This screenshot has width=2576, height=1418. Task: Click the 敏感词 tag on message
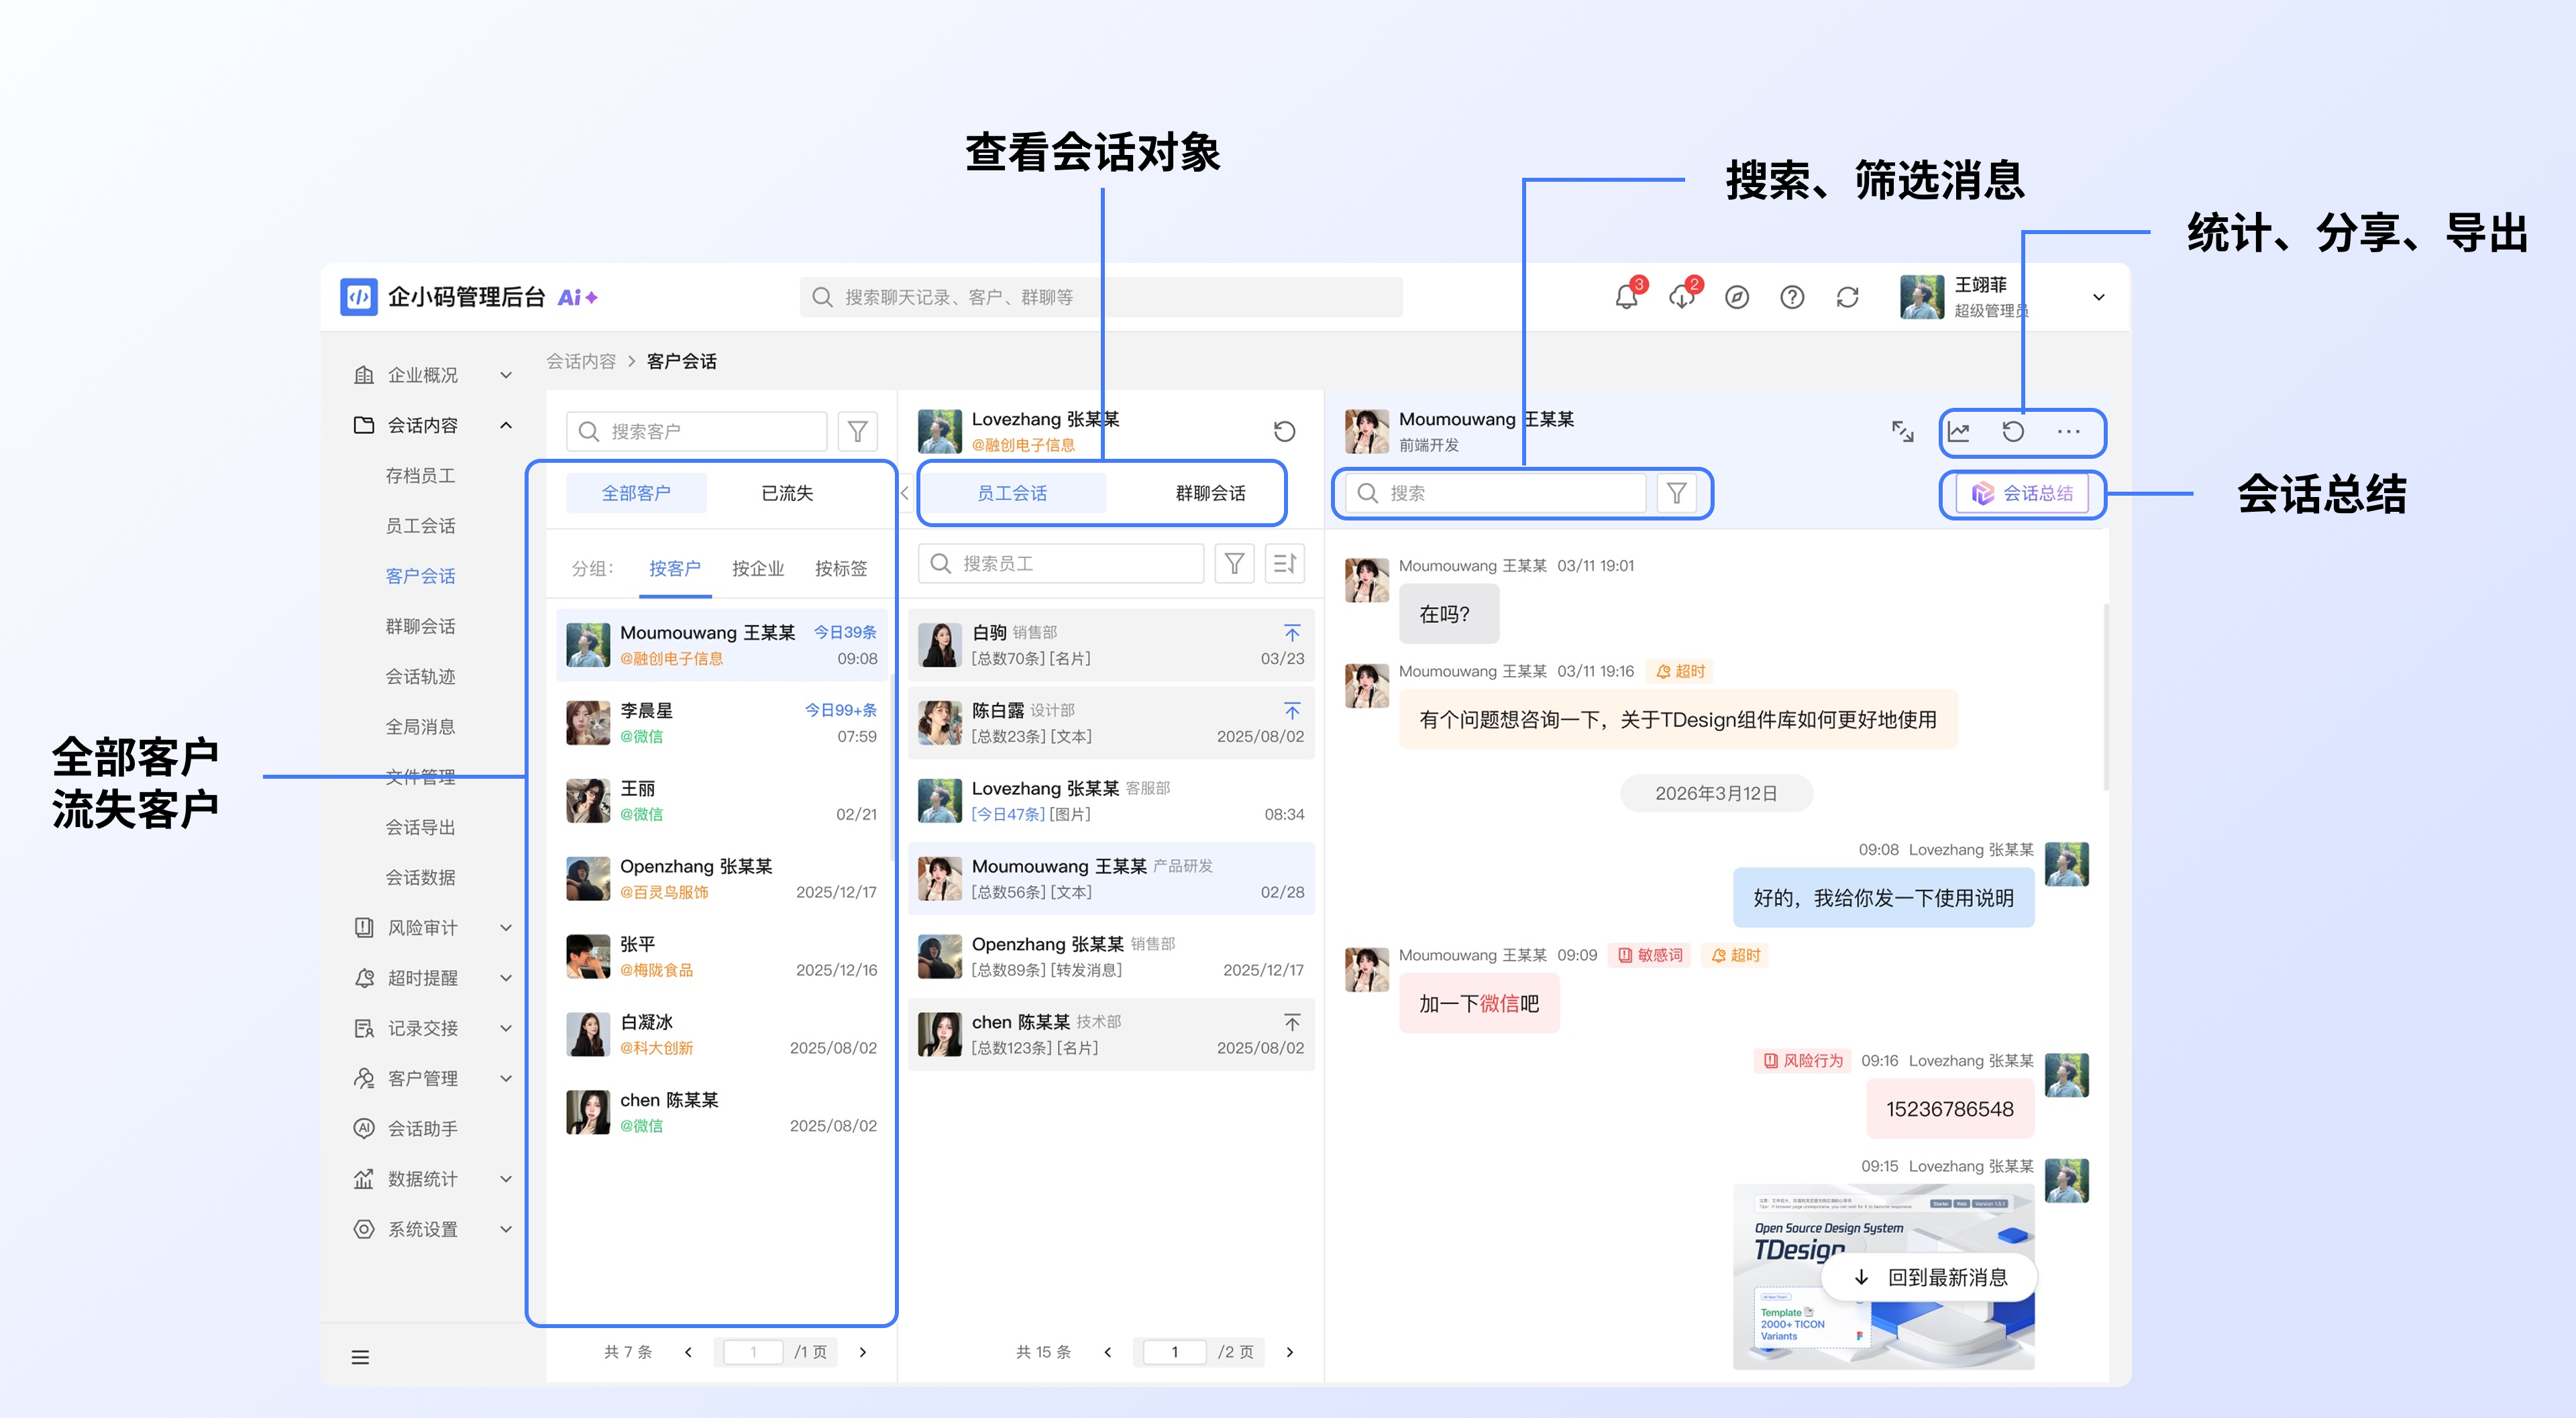(x=1649, y=955)
